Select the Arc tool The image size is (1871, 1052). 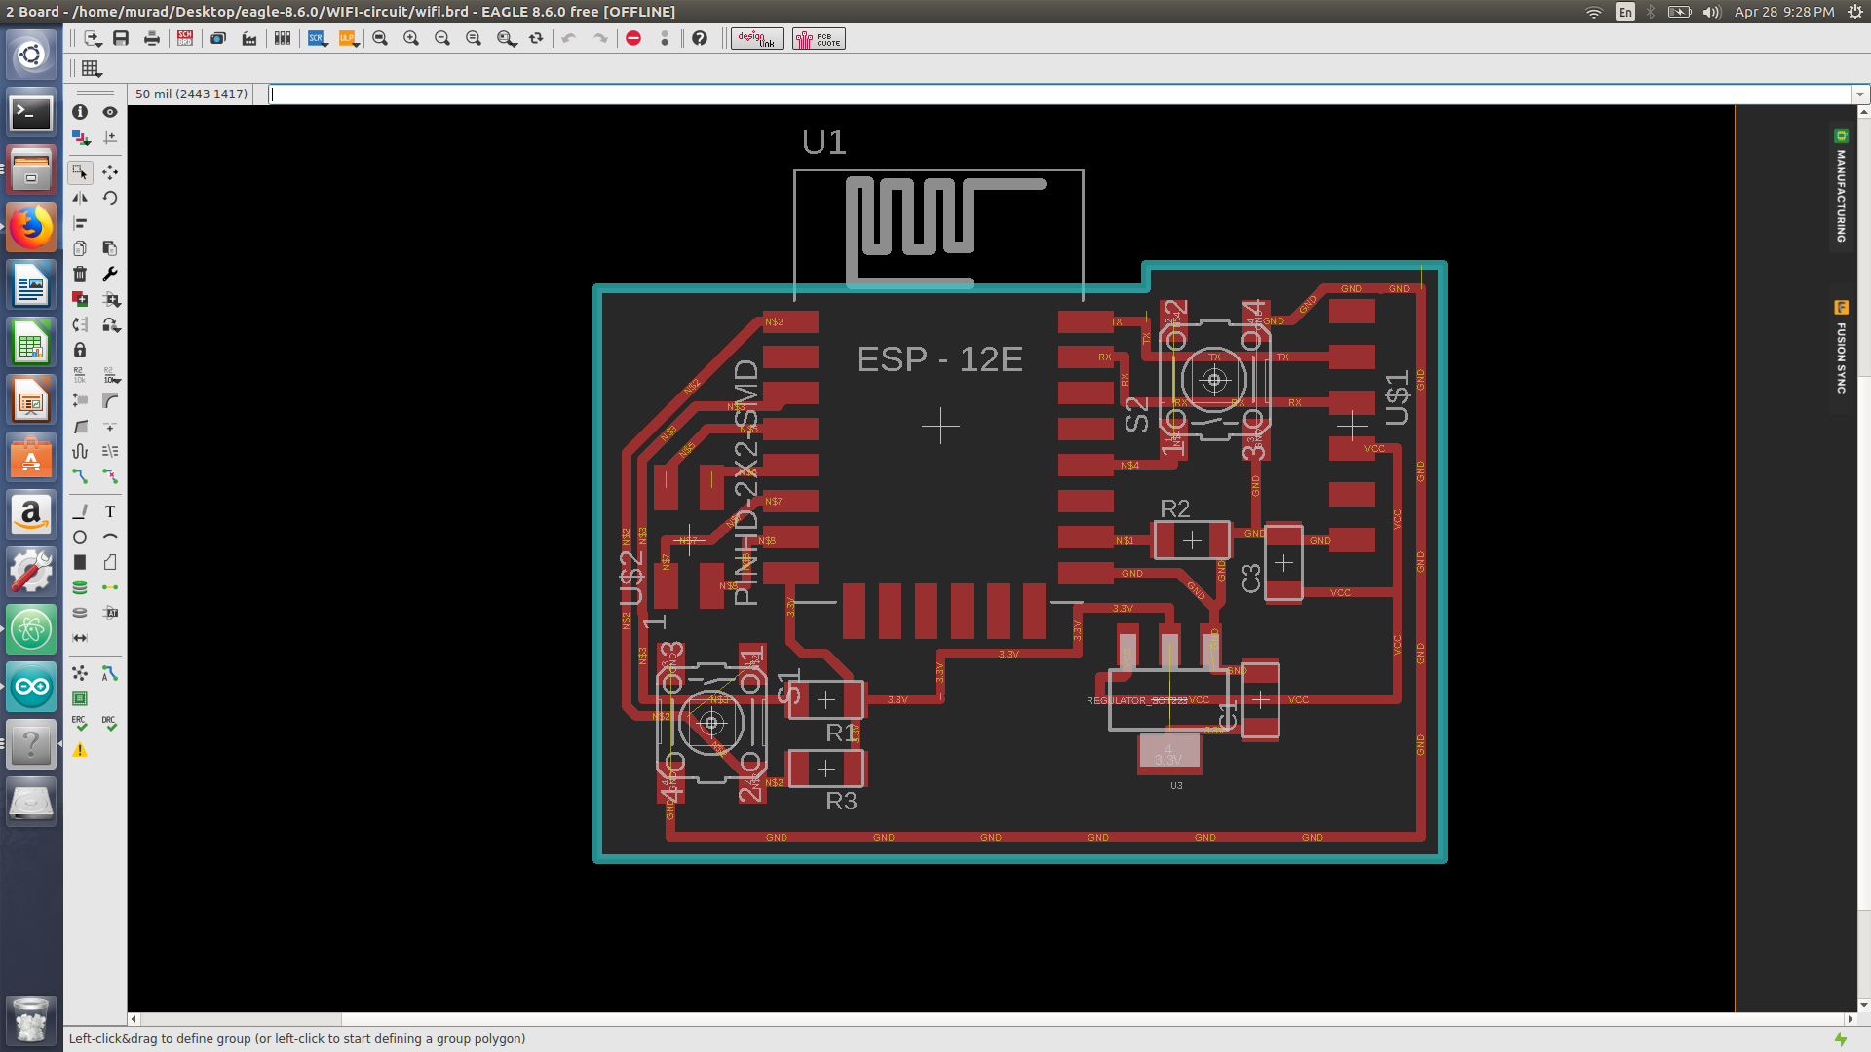[x=110, y=537]
